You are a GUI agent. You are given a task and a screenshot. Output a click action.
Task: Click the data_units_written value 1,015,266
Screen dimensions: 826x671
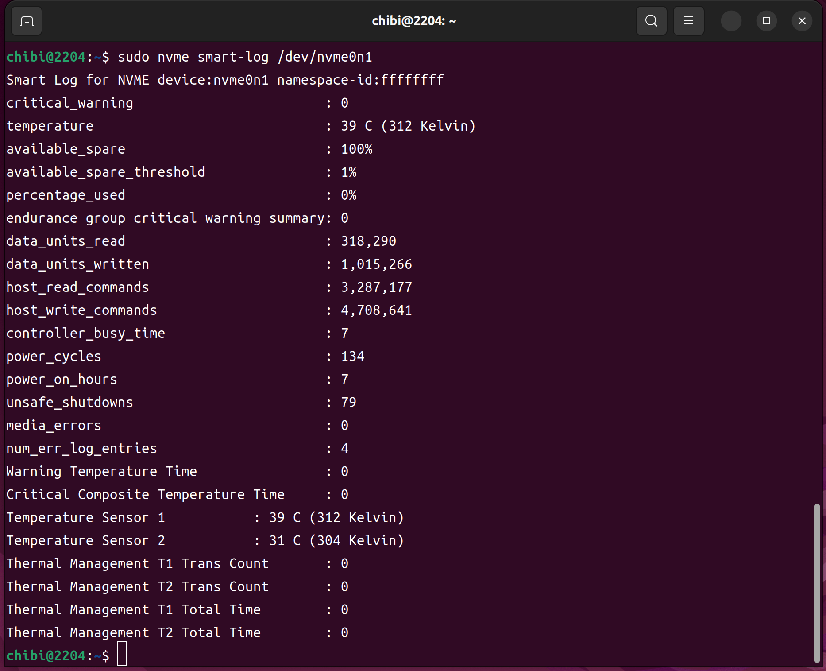(376, 264)
